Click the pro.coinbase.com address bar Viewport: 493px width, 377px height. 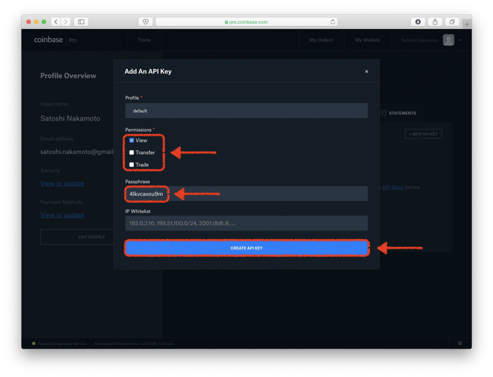click(x=246, y=22)
